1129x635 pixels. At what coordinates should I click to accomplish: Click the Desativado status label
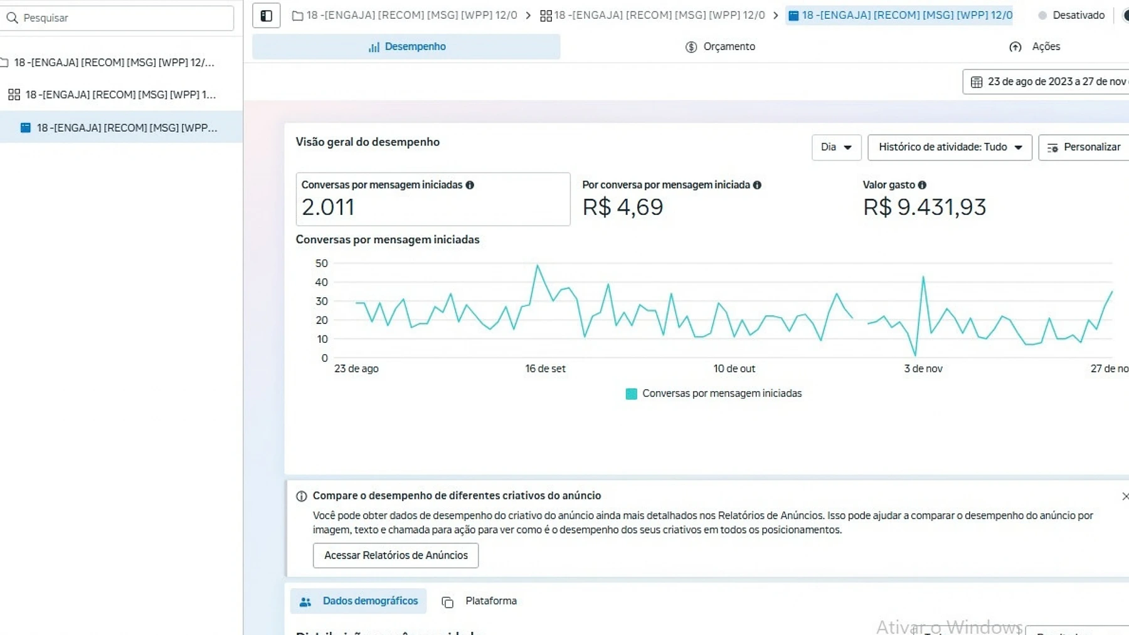tap(1079, 16)
